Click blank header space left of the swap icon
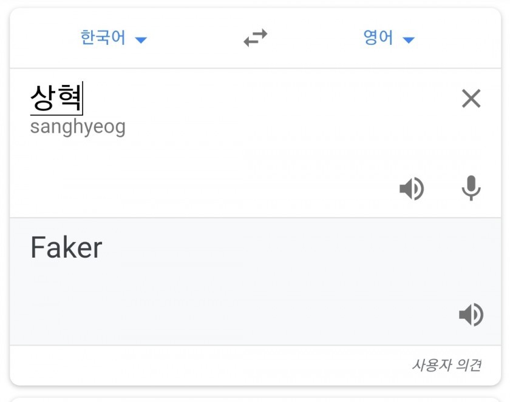Image resolution: width=510 pixels, height=402 pixels. (x=194, y=39)
